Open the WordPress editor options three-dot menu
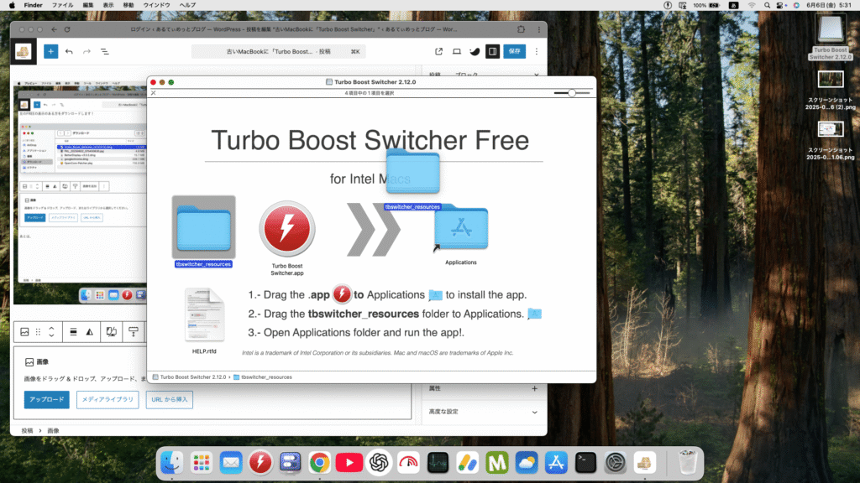 click(537, 51)
